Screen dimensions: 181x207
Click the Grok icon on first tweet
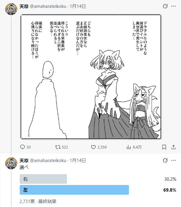point(165,6)
